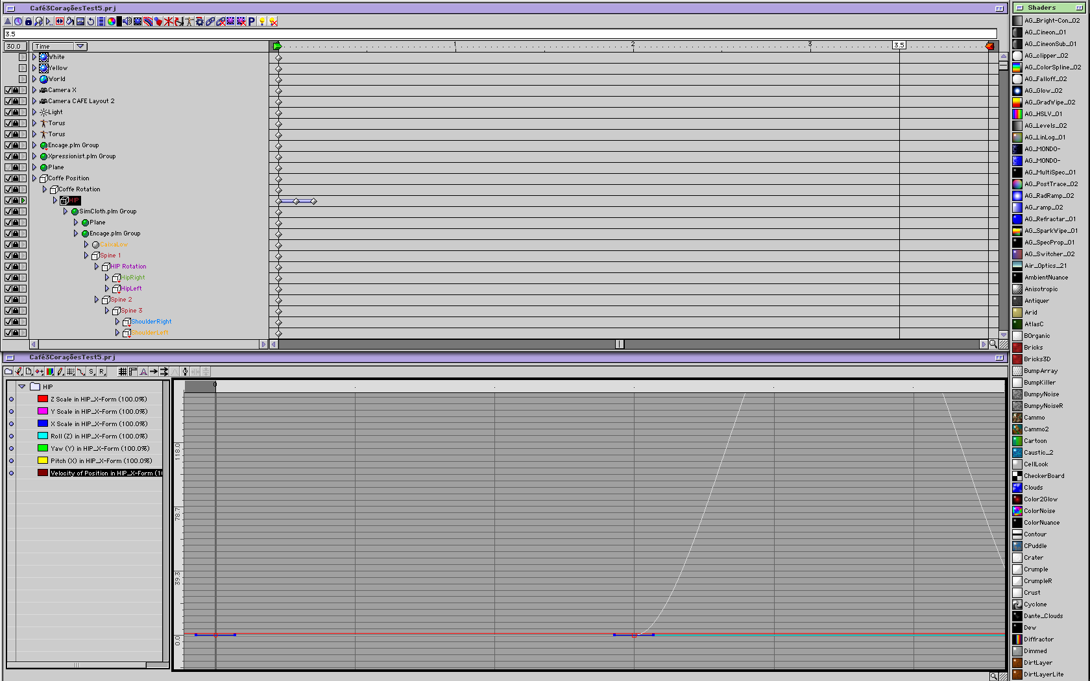The width and height of the screenshot is (1090, 681).
Task: Click the pencil icon in graph editor toolbar
Action: pos(60,372)
